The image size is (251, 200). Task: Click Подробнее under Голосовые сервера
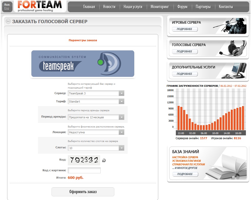[185, 51]
